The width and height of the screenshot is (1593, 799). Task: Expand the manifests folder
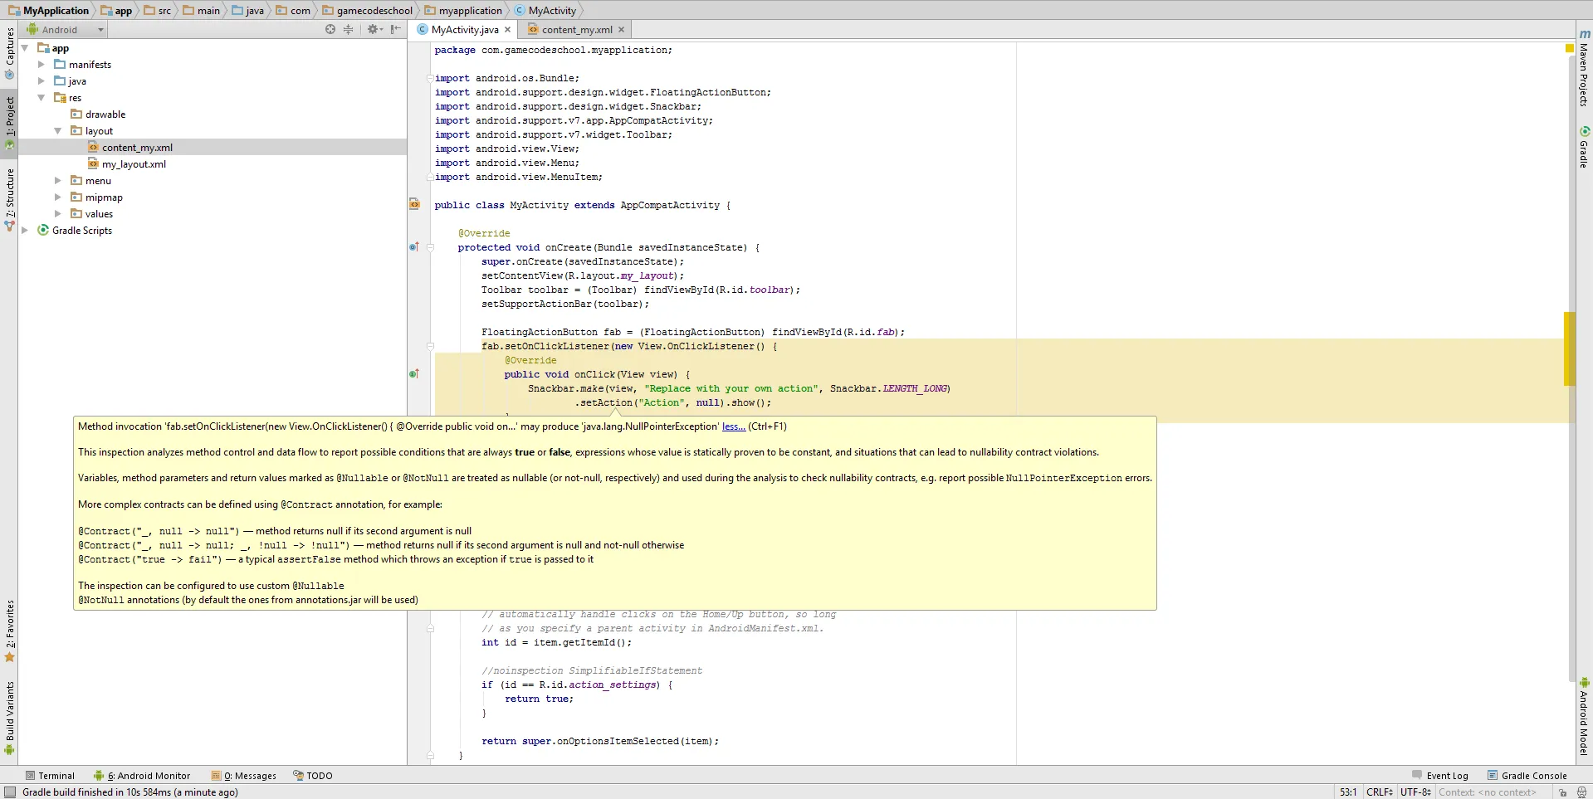pyautogui.click(x=42, y=65)
